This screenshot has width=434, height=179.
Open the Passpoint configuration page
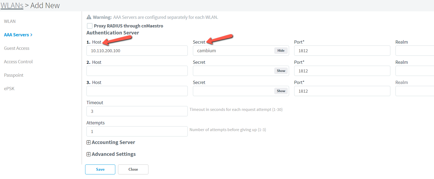[x=13, y=75]
